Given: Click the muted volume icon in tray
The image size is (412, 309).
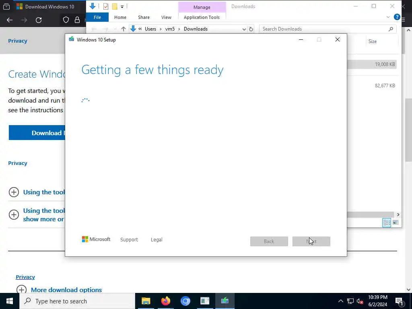Looking at the screenshot, I should tap(360, 301).
